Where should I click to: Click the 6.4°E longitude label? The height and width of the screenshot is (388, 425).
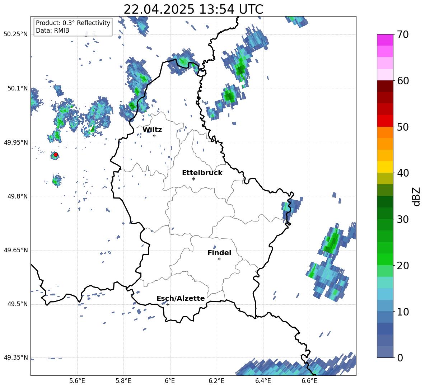point(263,381)
